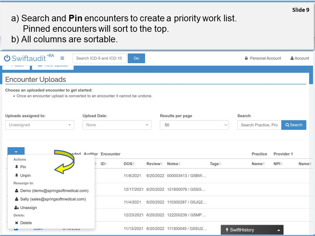Select Unpin in the Actions menu
This screenshot has height=236, width=315.
click(x=25, y=175)
